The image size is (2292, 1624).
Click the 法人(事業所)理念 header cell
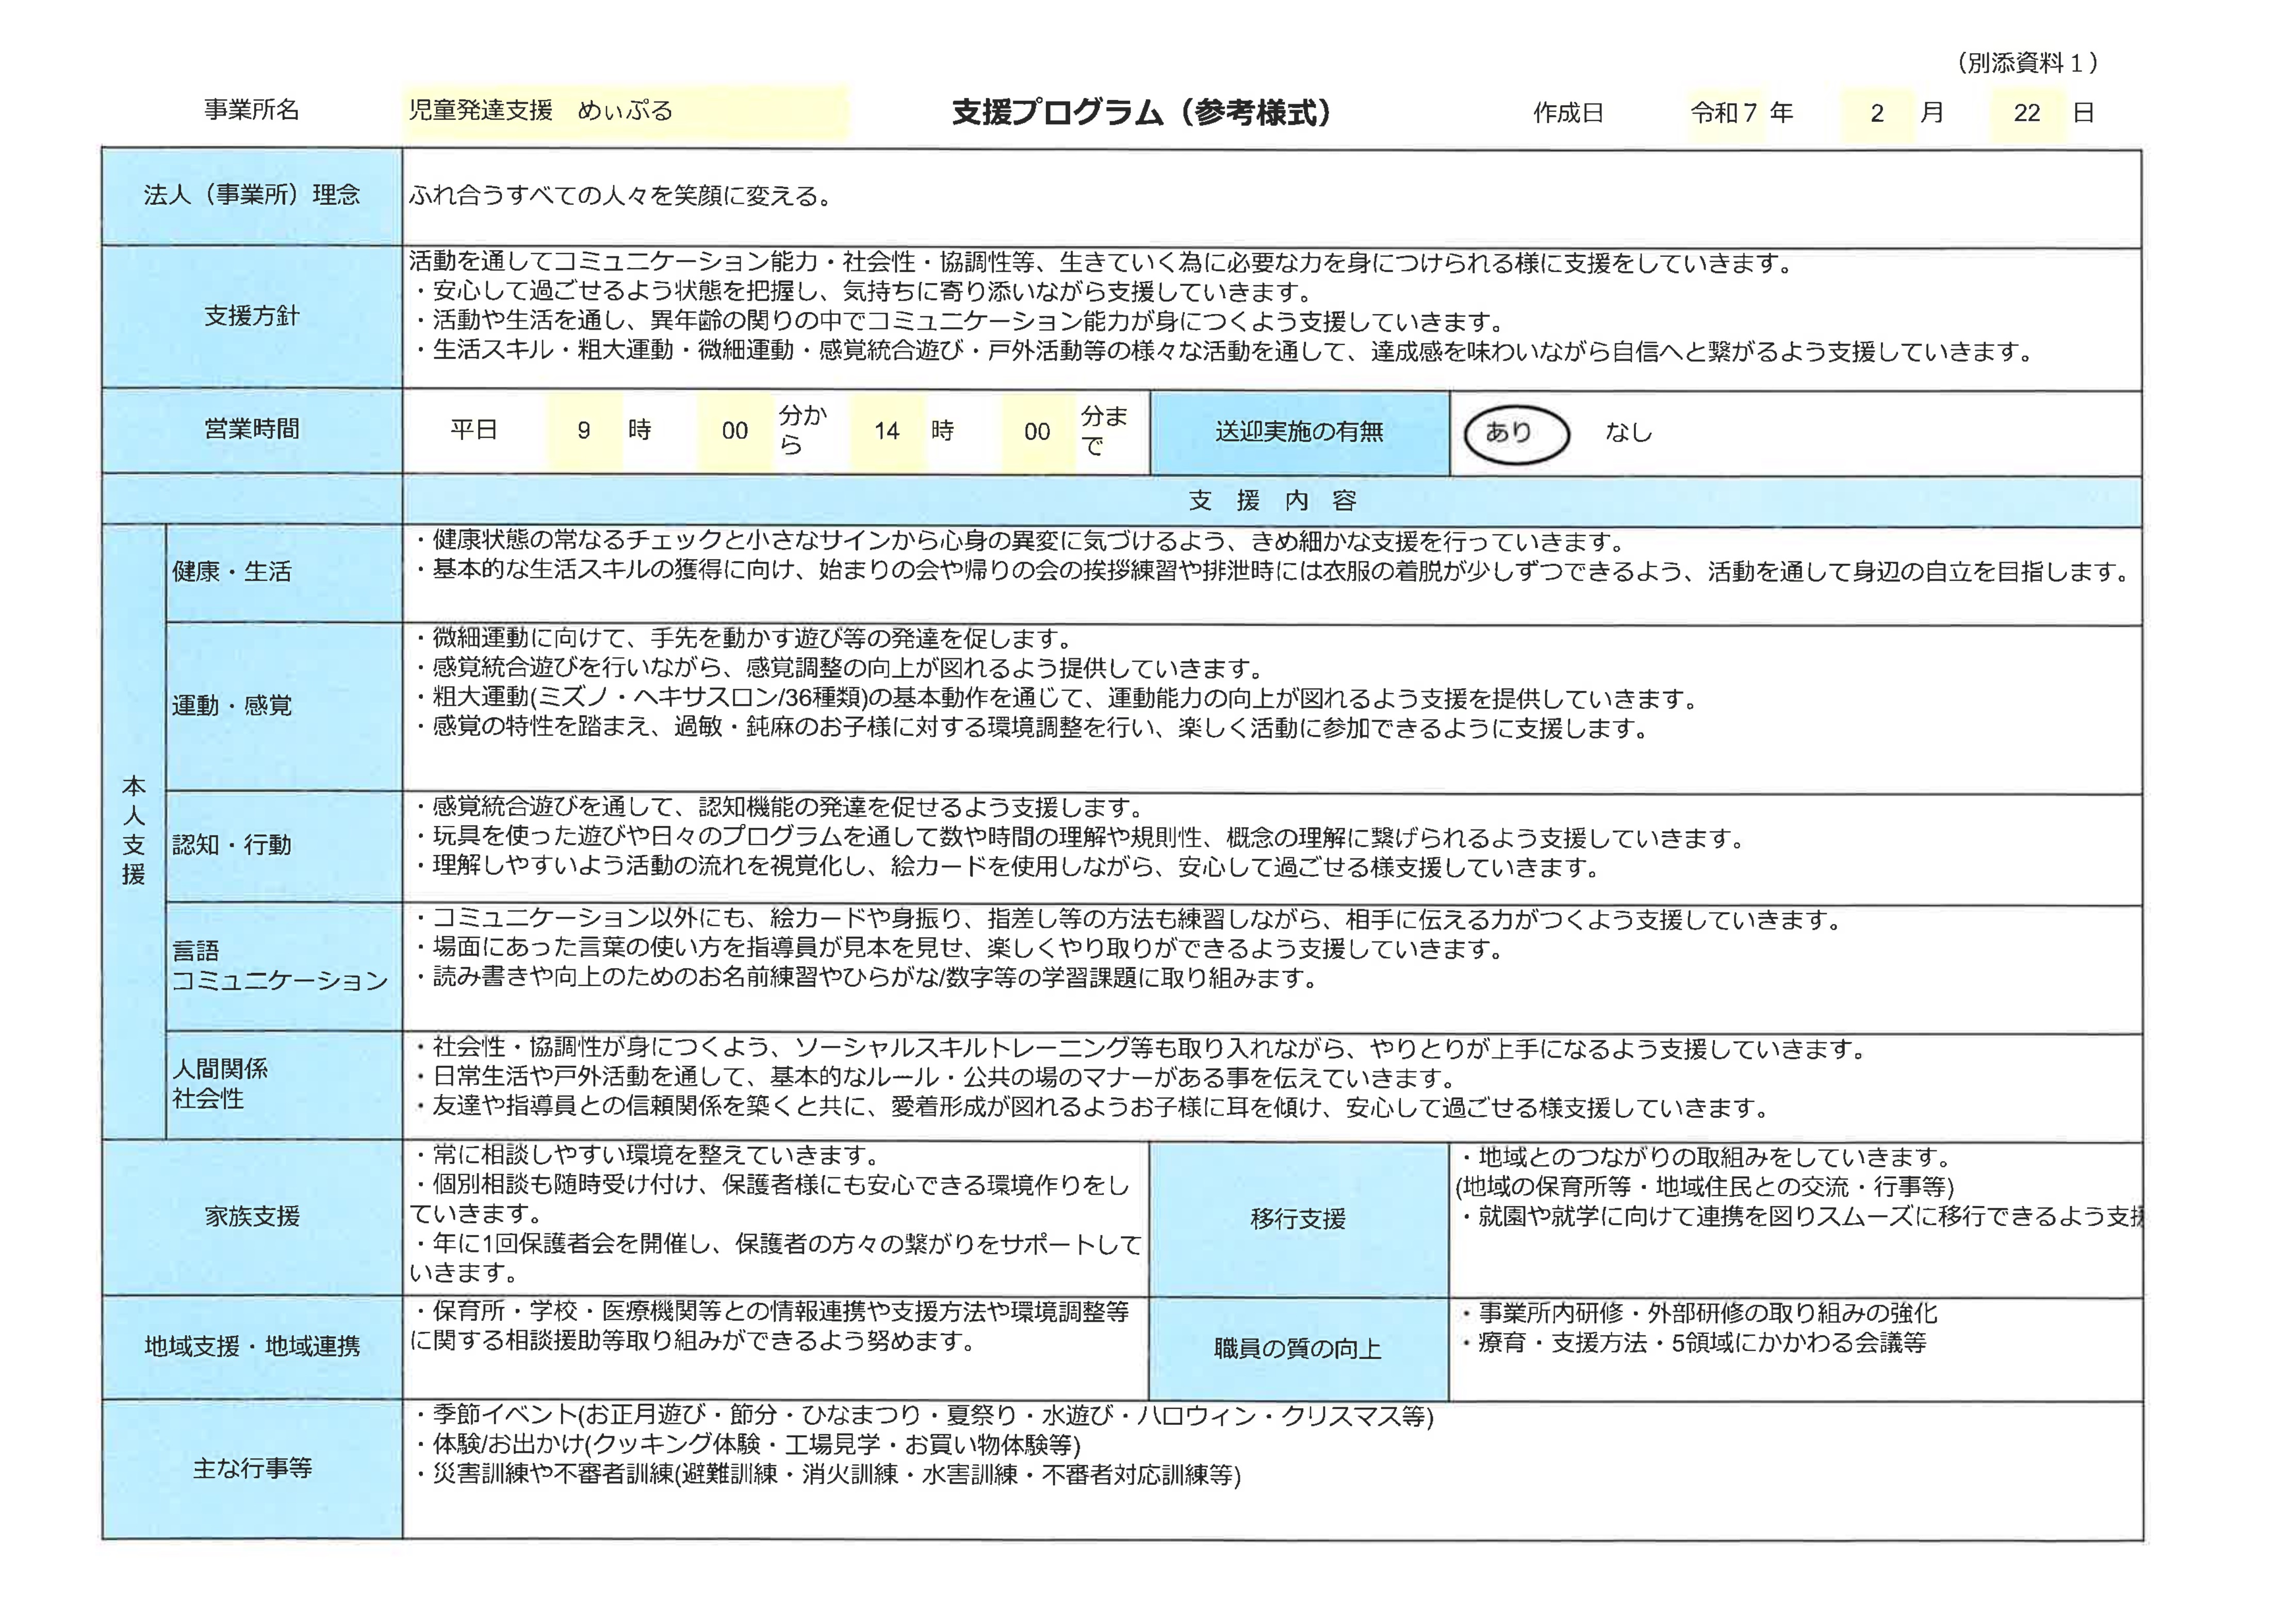252,196
